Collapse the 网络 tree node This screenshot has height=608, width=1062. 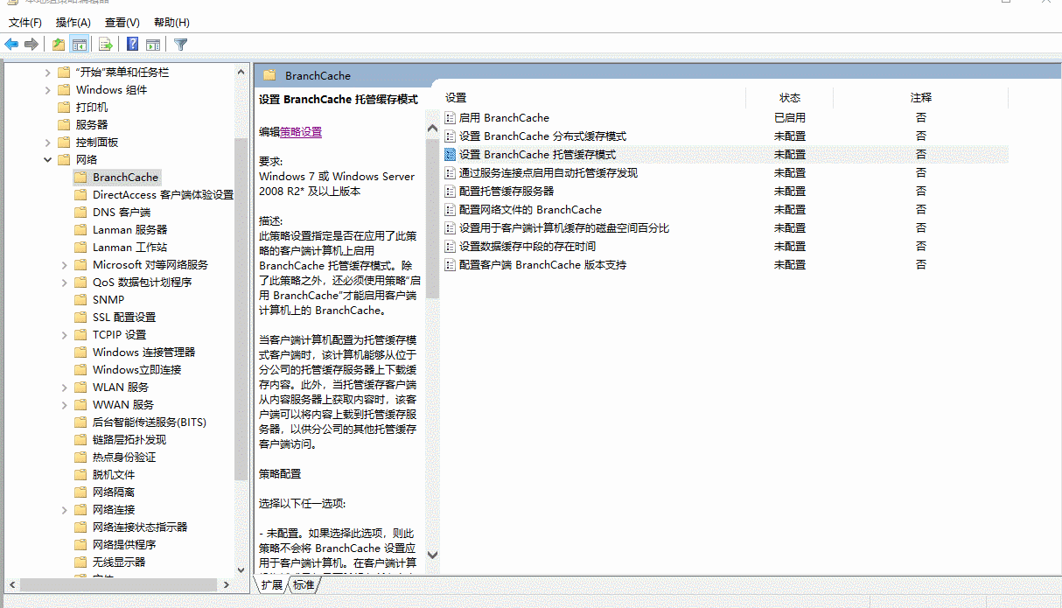click(48, 159)
